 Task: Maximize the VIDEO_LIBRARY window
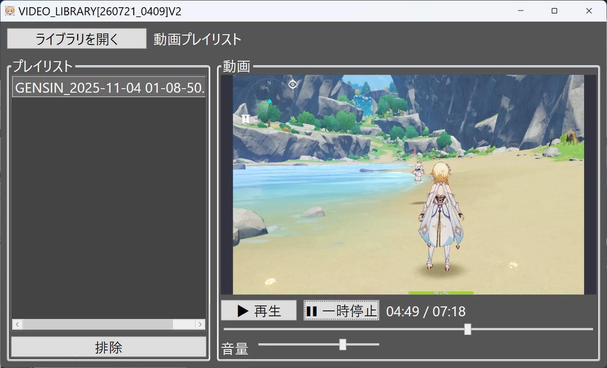tap(554, 11)
